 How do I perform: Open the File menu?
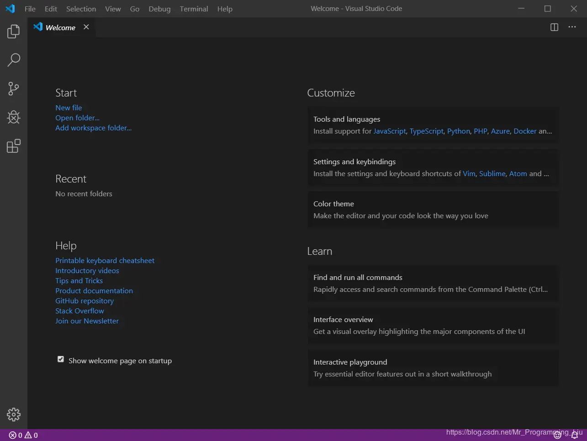(x=30, y=9)
